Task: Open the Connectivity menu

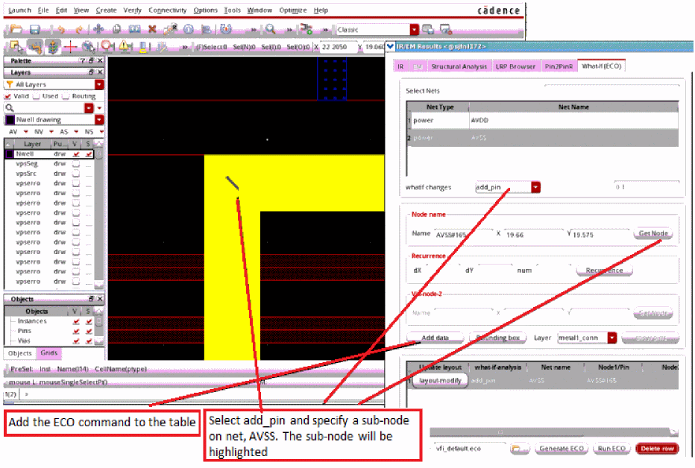Action: coord(168,10)
